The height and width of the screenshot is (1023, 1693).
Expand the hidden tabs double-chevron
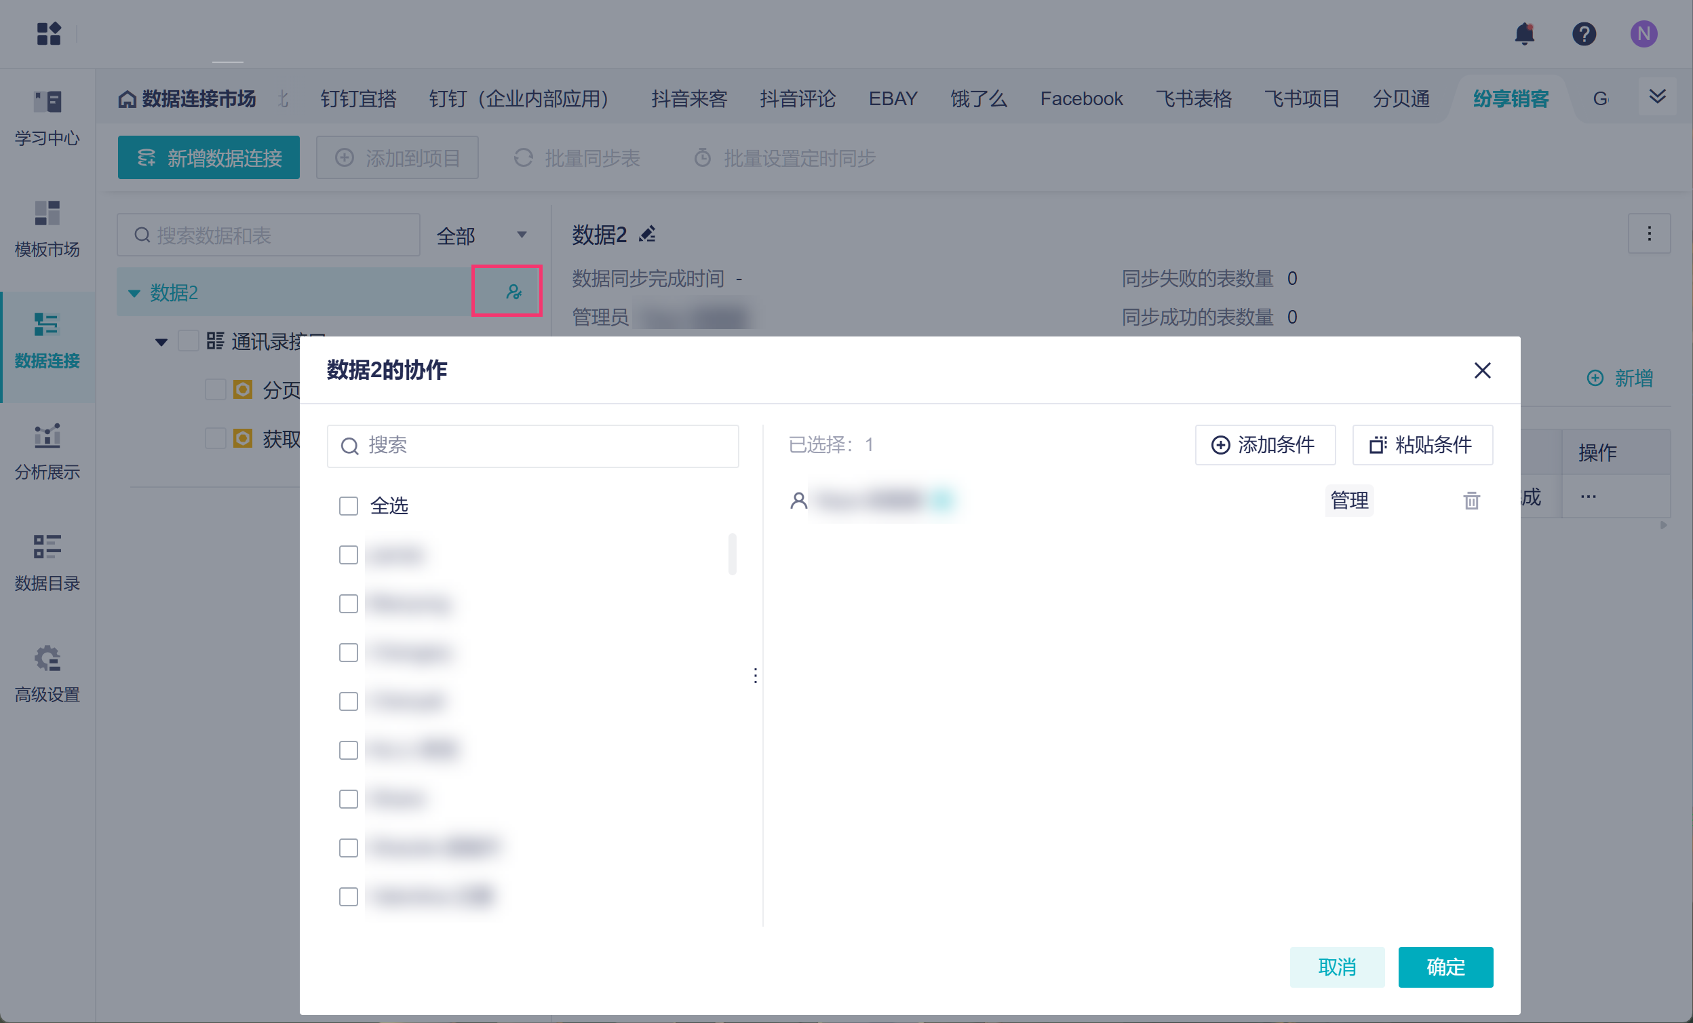click(x=1656, y=97)
